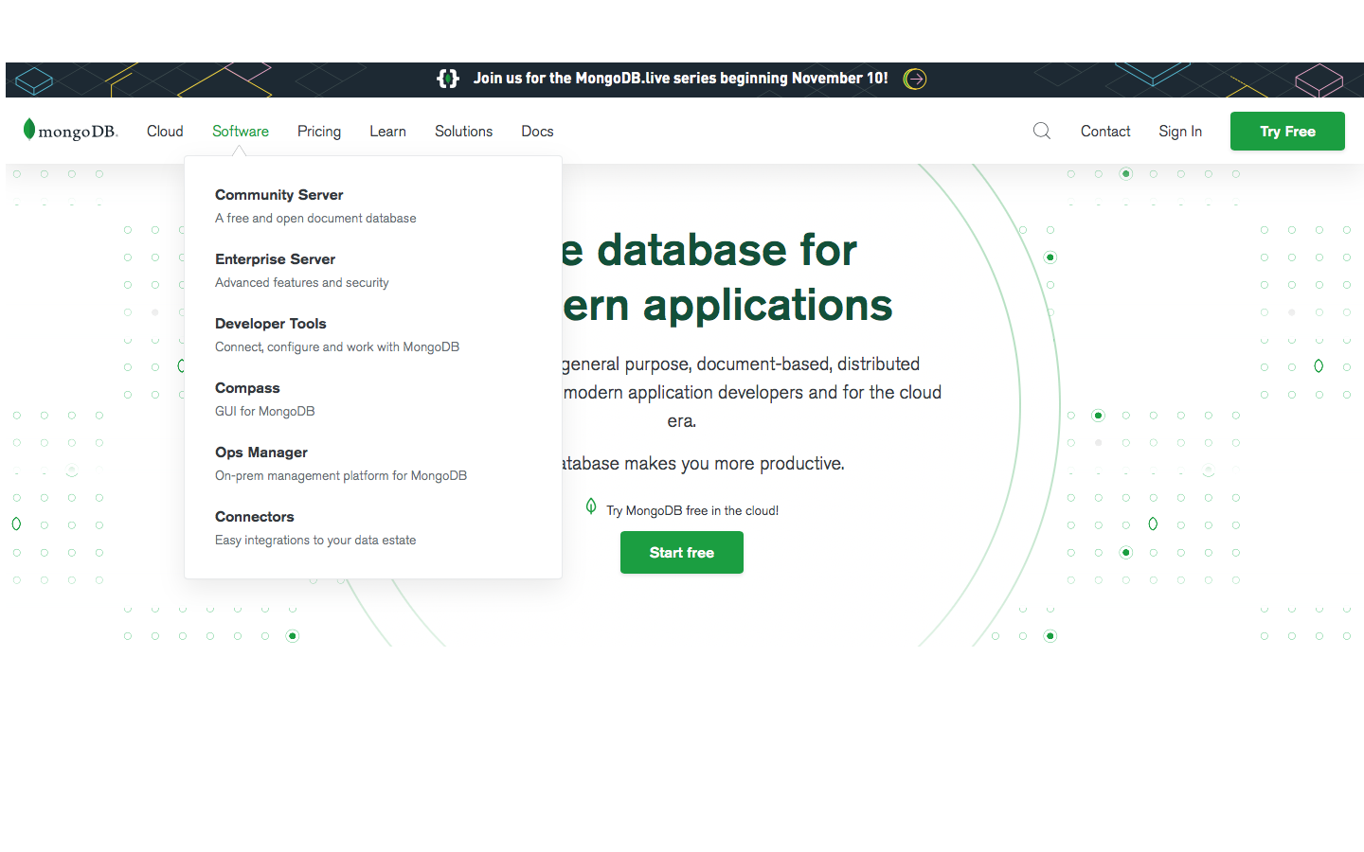Select Community Server from Software dropdown
This screenshot has width=1364, height=852.
[279, 195]
